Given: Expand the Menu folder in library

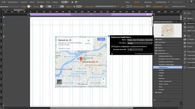Looking at the screenshot, I should click(x=156, y=45).
